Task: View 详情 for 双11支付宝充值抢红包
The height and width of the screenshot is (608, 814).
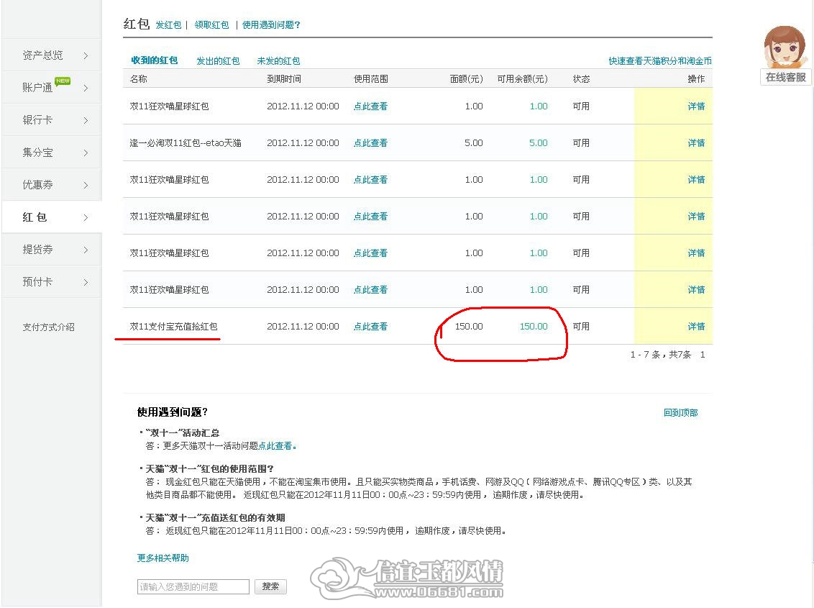Action: tap(696, 327)
